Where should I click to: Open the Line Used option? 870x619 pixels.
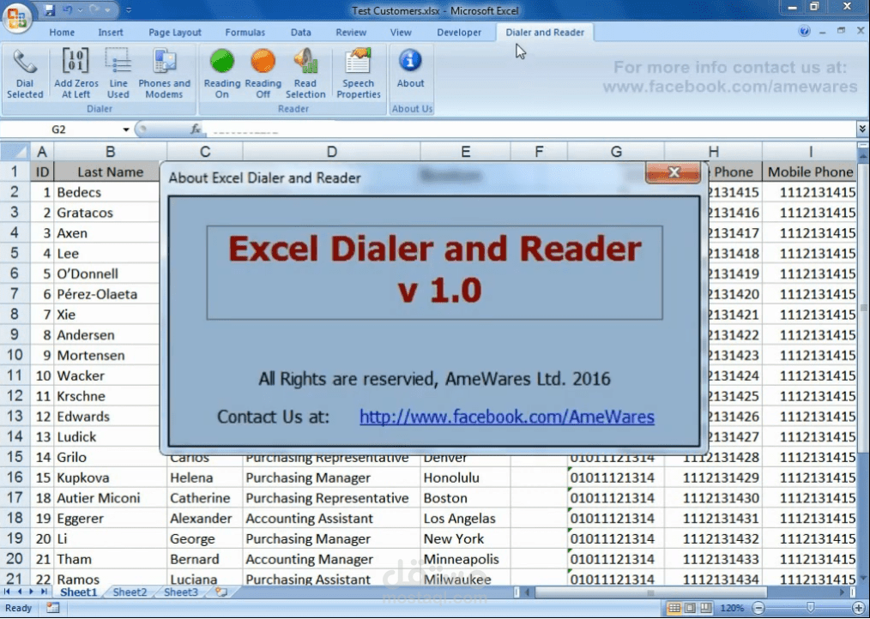(118, 75)
